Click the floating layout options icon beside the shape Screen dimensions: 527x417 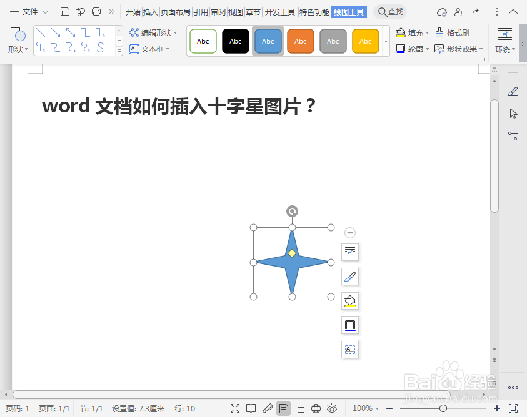pos(349,252)
